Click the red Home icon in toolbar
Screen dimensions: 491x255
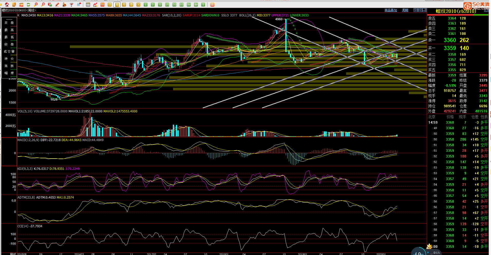(x=7, y=5)
